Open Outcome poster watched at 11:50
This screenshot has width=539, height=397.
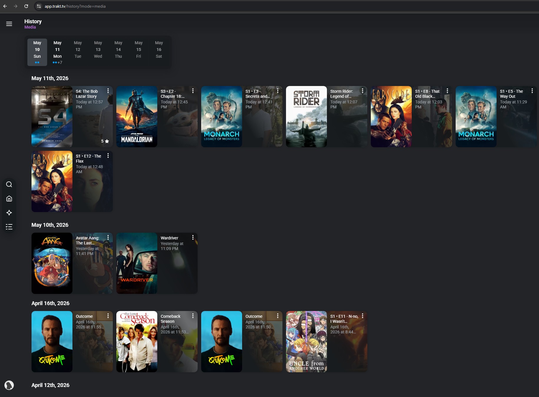point(221,342)
